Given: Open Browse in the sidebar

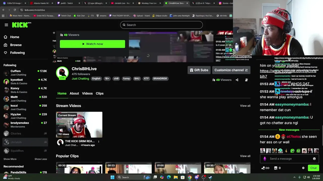Looking at the screenshot, I should (x=16, y=45).
